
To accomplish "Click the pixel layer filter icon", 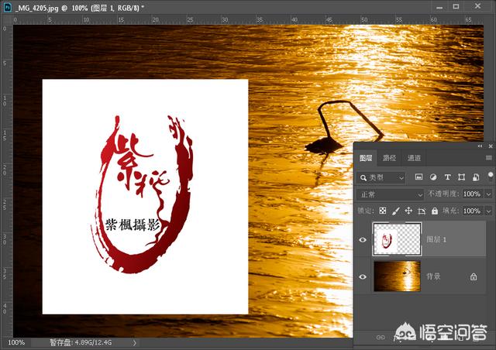I will (419, 177).
